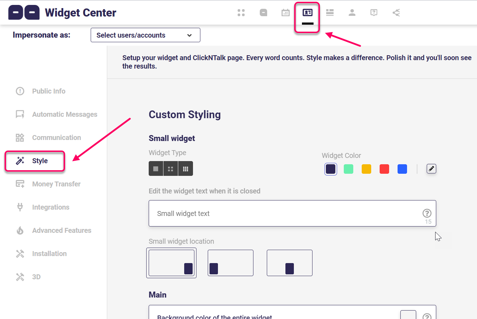Viewport: 477px width, 319px height.
Task: Click the Main section heading
Action: [157, 295]
